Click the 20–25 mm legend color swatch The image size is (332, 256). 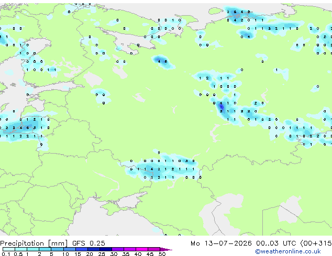[94, 249]
